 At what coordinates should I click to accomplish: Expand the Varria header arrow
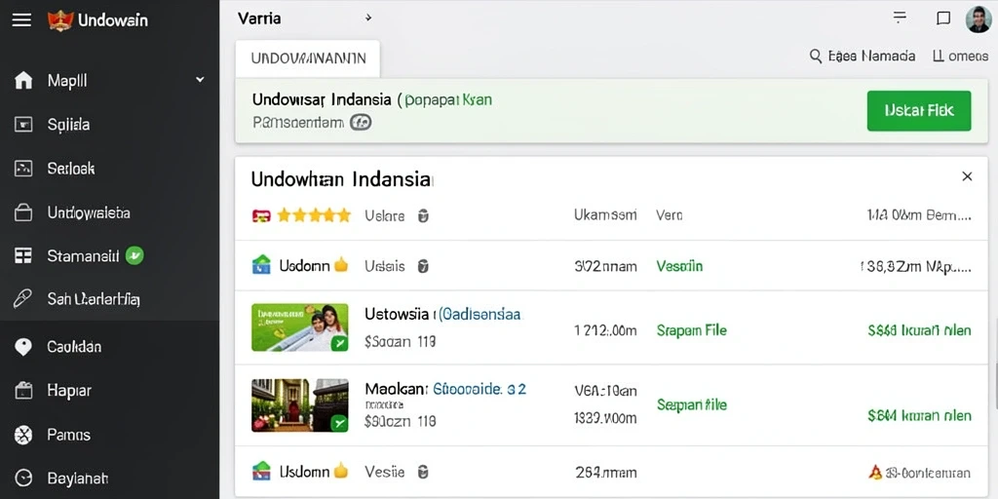click(x=367, y=19)
